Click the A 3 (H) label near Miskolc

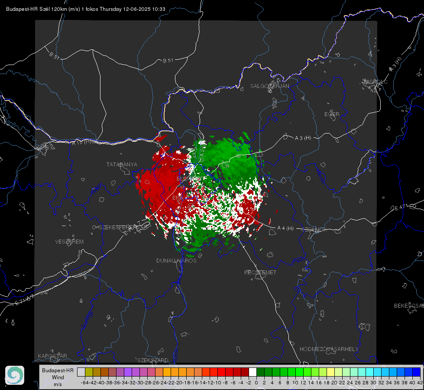coord(395,65)
